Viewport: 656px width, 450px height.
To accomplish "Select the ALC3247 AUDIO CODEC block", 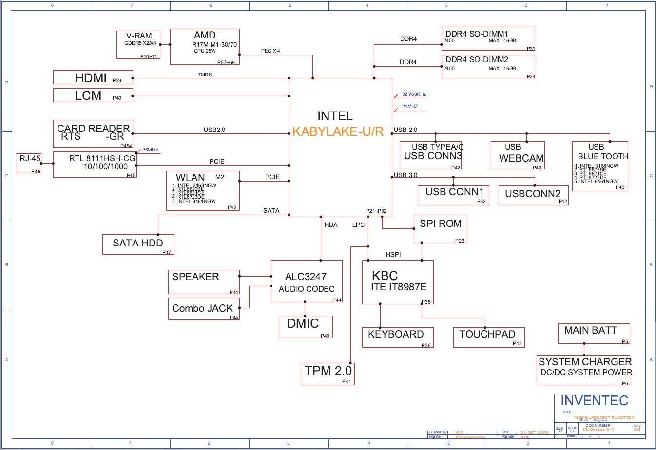I will click(x=307, y=281).
